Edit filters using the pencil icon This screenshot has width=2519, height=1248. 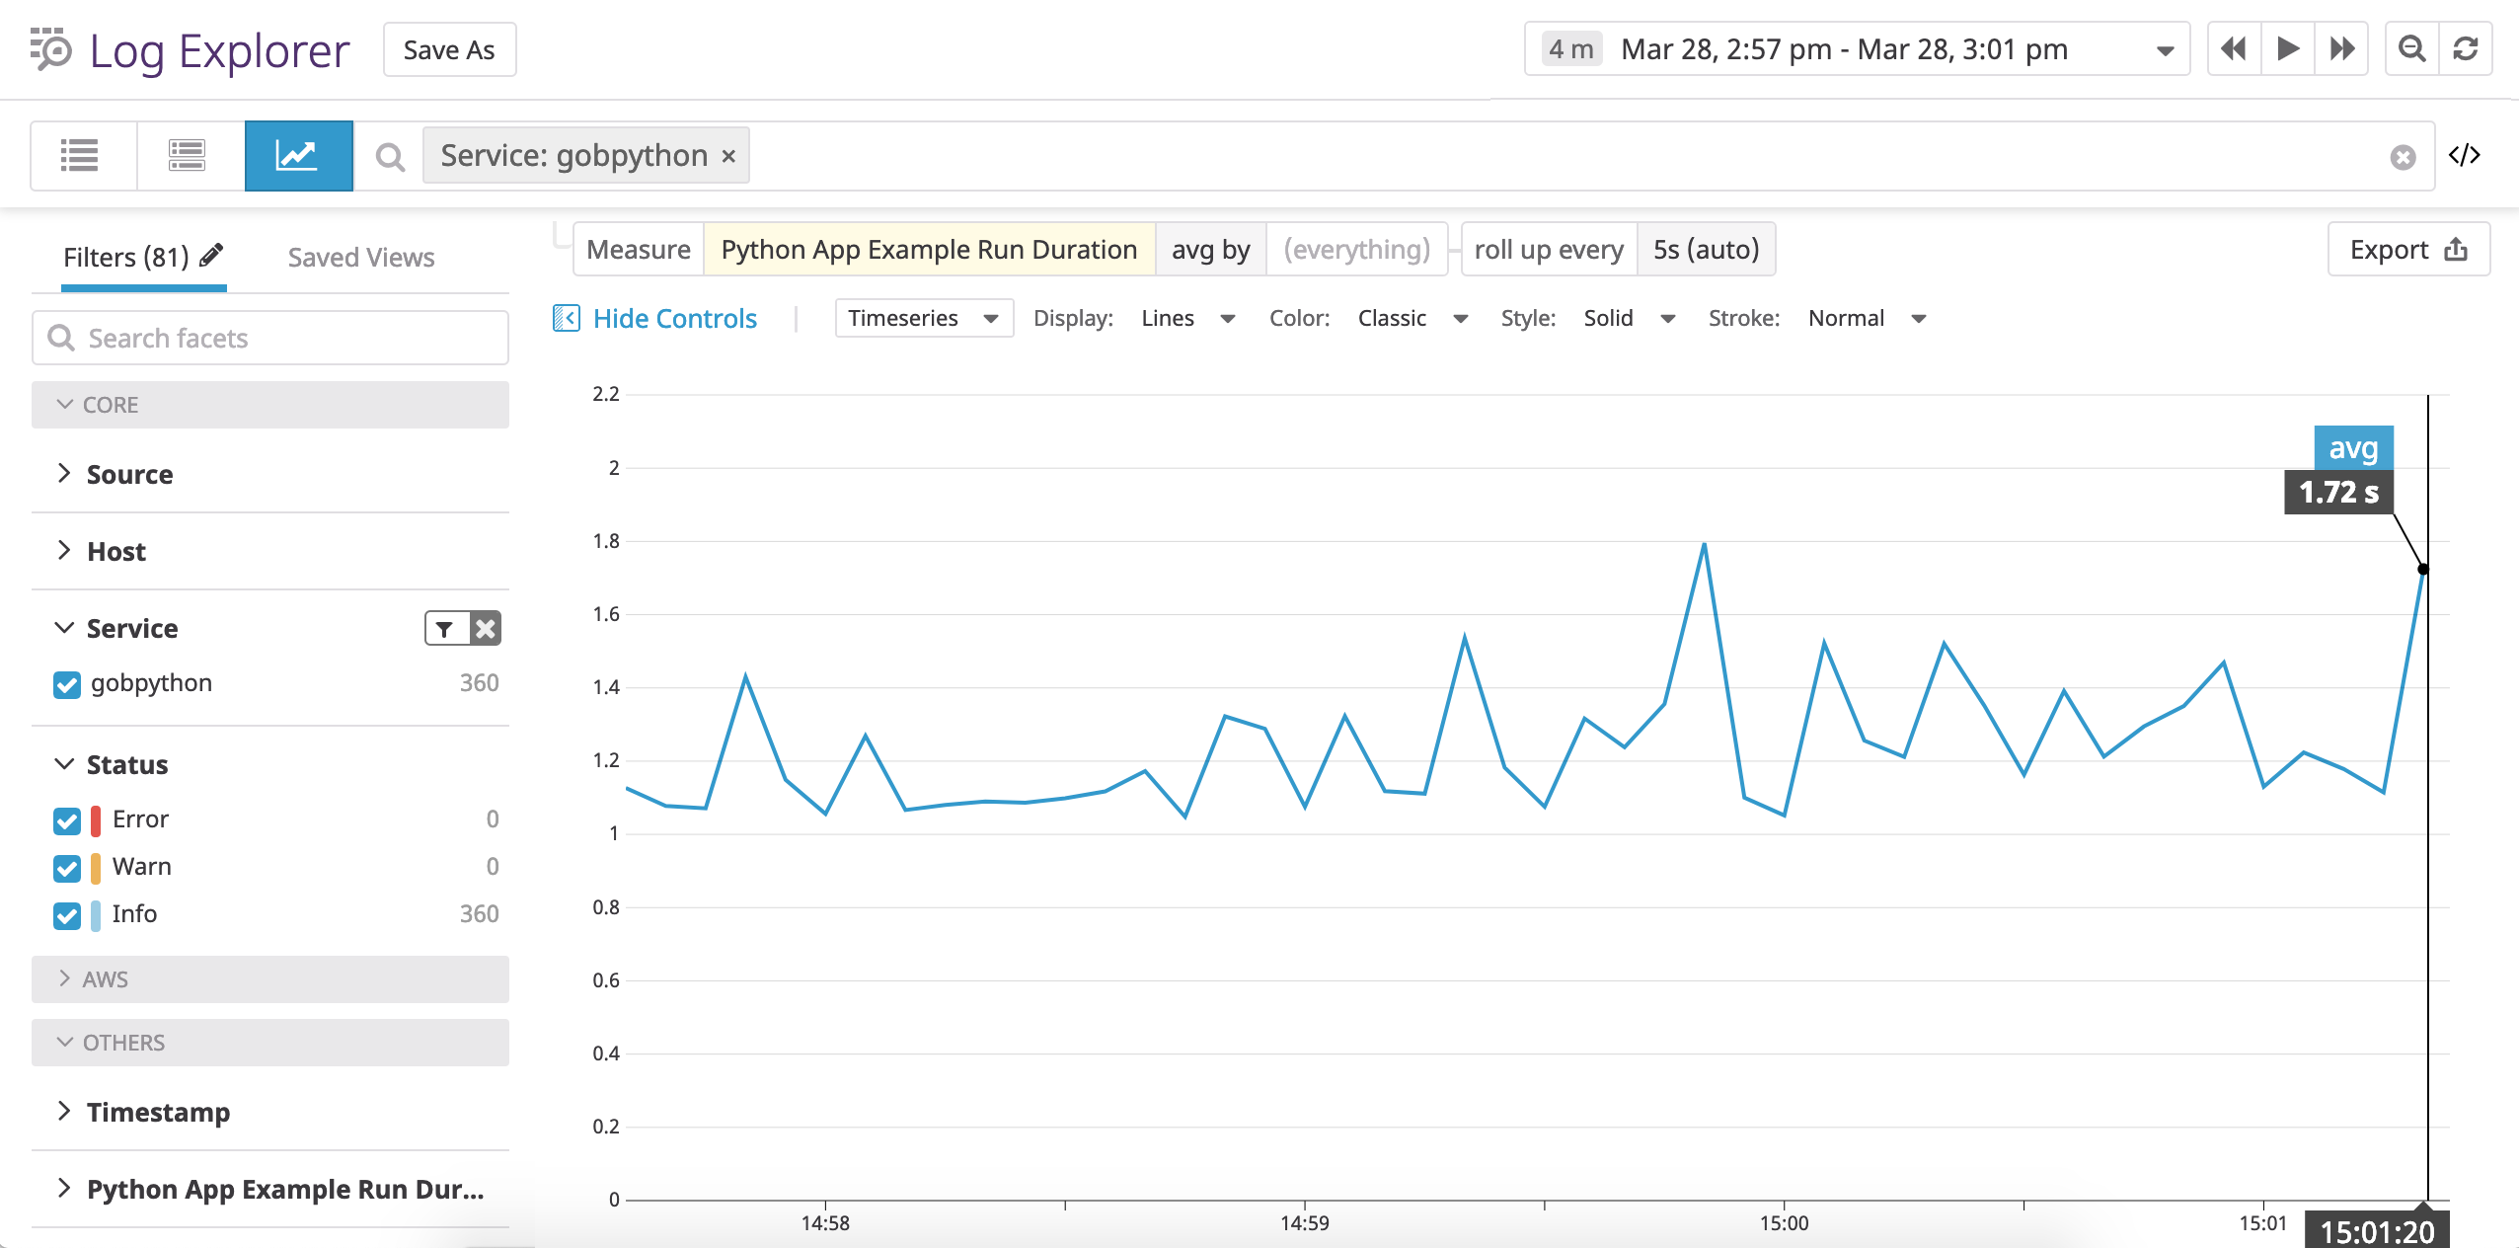210,256
